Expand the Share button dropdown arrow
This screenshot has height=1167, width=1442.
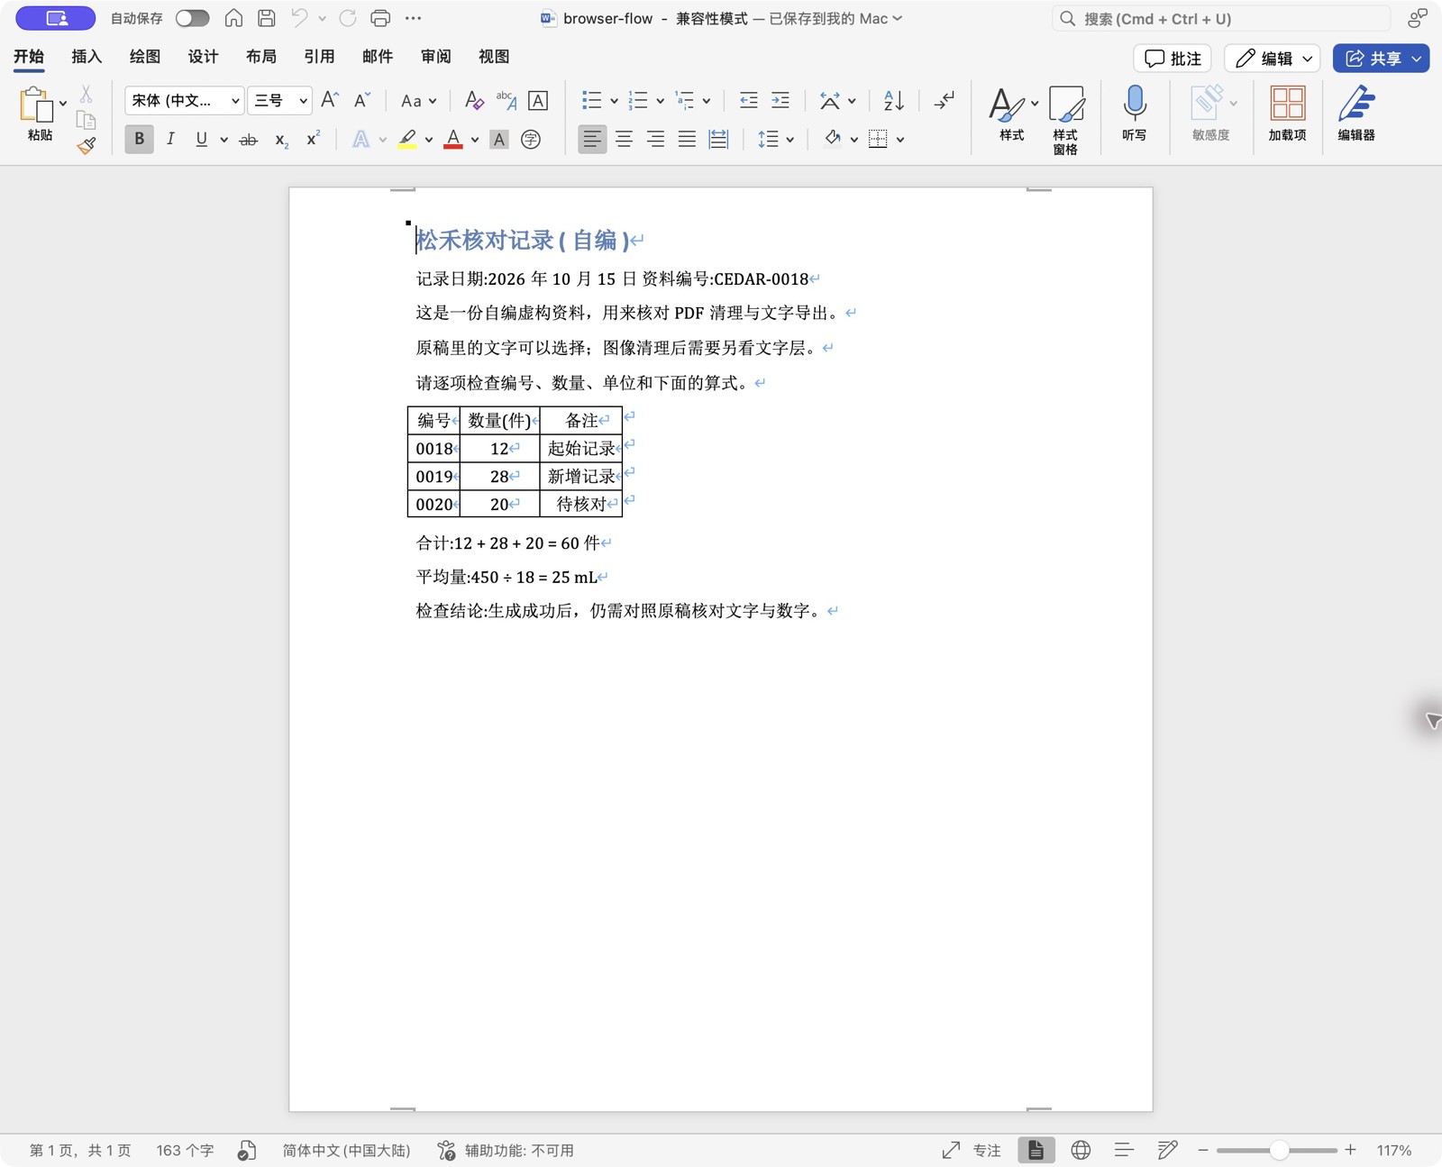click(1417, 59)
